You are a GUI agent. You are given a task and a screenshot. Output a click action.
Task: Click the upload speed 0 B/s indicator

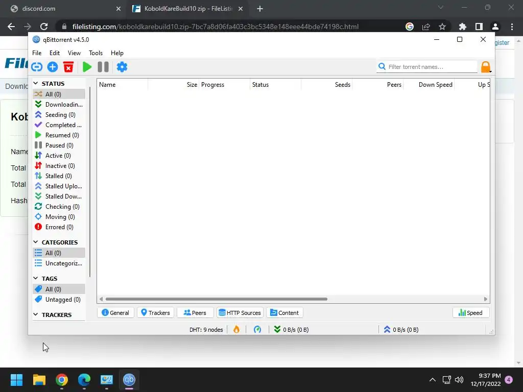point(401,329)
